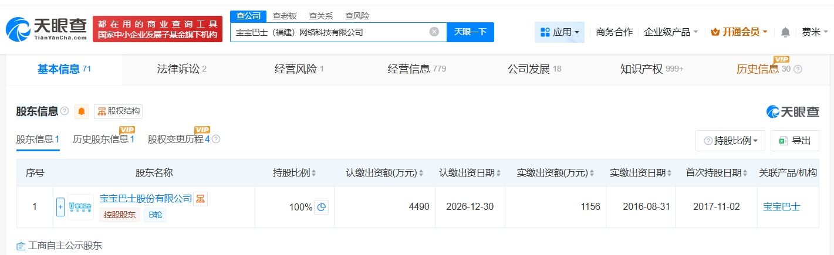Open shareholder 宝宝巴士股份有限公司 link
Image resolution: width=834 pixels, height=255 pixels.
pyautogui.click(x=146, y=199)
